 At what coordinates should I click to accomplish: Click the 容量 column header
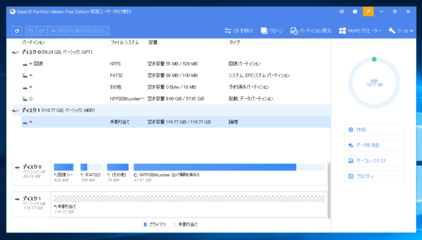pos(153,42)
